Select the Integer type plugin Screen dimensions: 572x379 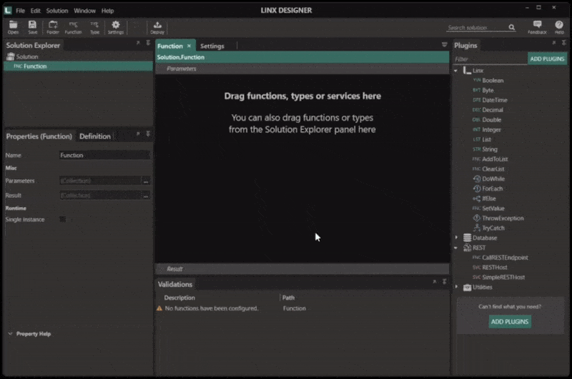coord(487,130)
